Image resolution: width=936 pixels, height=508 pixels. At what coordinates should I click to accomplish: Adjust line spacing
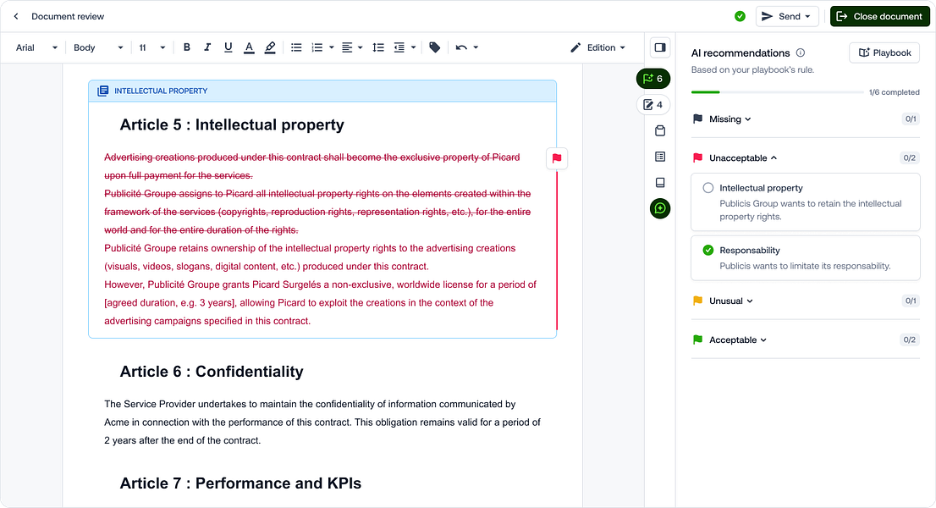pos(377,47)
